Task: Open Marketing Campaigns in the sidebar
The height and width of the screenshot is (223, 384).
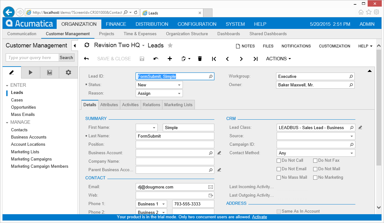Action: (x=31, y=159)
